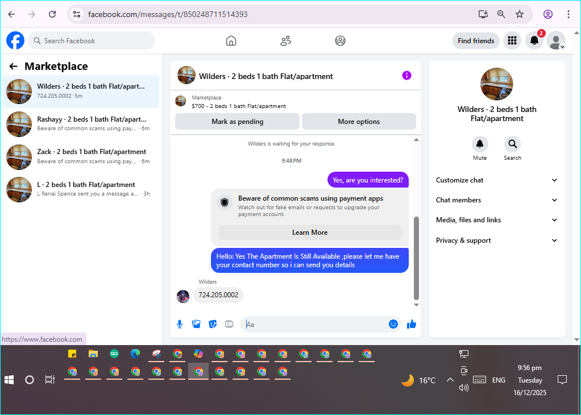Open the Windows notification center icon
Image resolution: width=581 pixels, height=415 pixels.
pyautogui.click(x=562, y=380)
